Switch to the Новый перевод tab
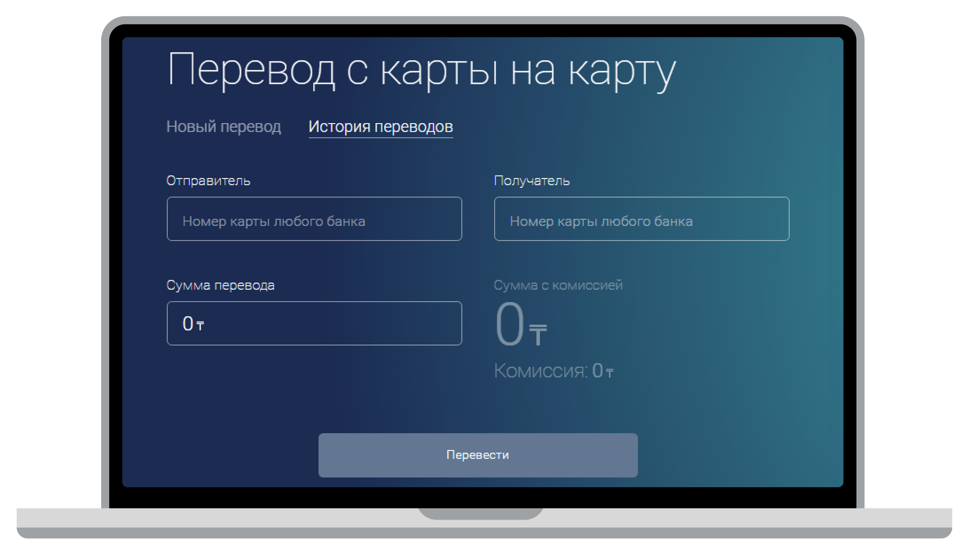Image resolution: width=968 pixels, height=555 pixels. (224, 127)
